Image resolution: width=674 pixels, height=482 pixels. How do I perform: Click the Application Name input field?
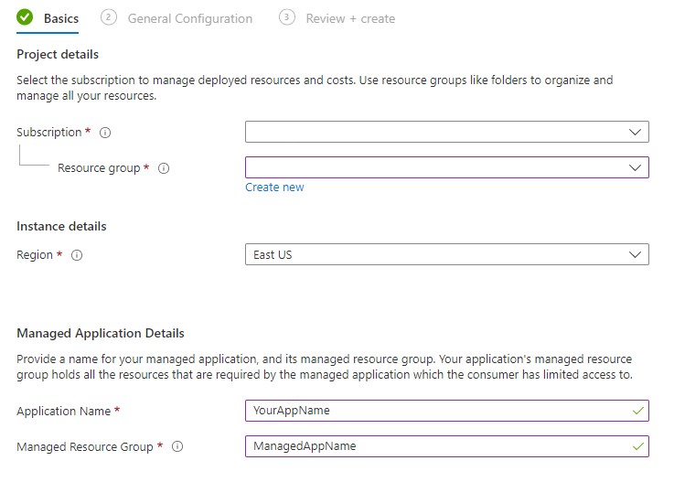446,411
